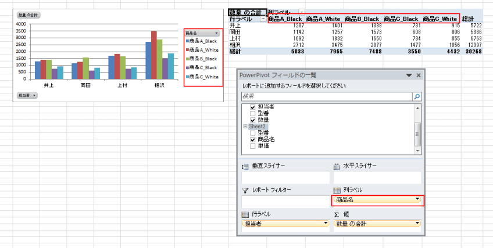Click the search magnifier icon in field list
Screen dimensions: 493x248
(x=417, y=96)
